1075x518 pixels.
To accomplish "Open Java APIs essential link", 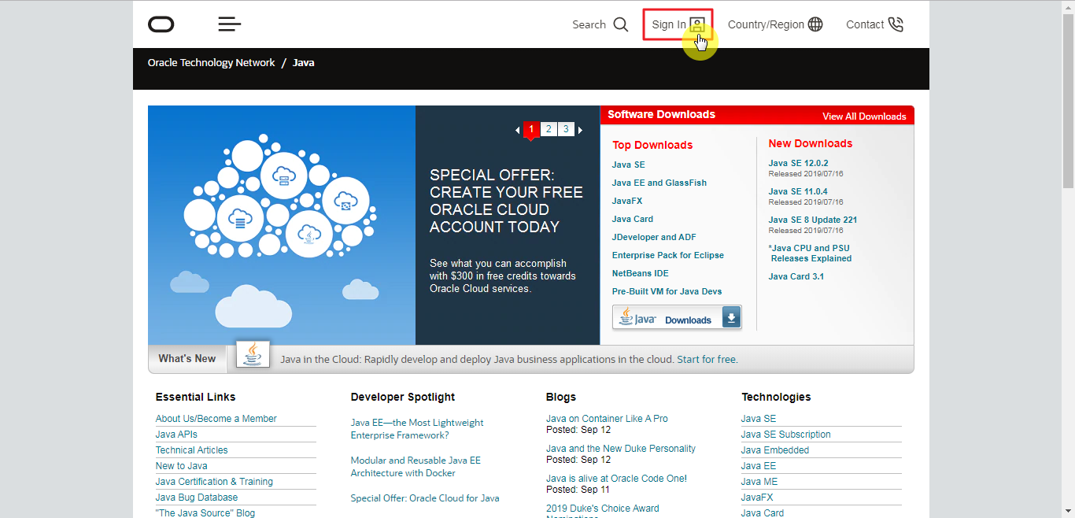I will click(176, 435).
